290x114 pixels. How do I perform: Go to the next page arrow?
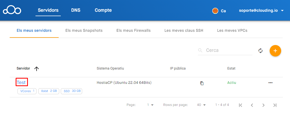[263, 105]
